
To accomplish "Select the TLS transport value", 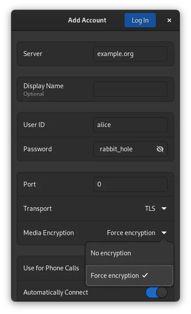I will 150,209.
